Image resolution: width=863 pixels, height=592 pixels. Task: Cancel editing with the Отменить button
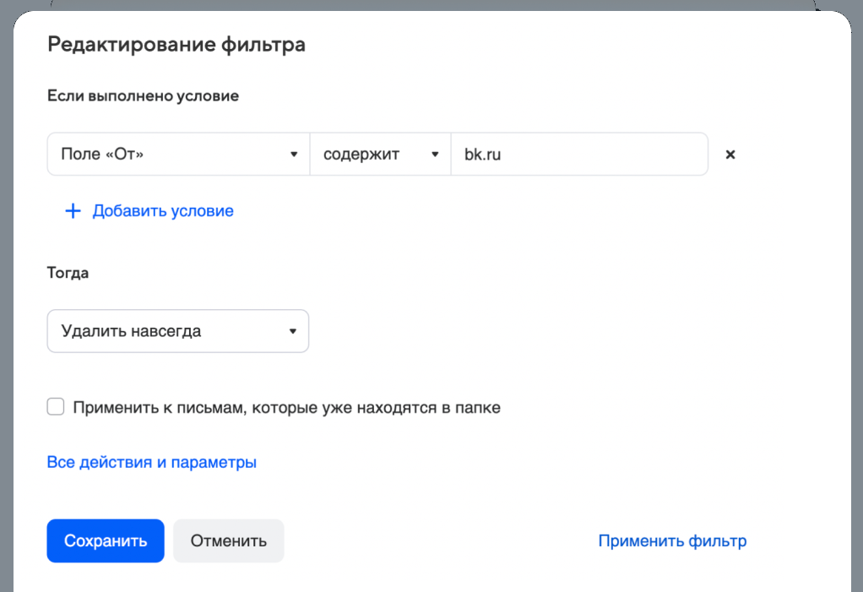[229, 541]
